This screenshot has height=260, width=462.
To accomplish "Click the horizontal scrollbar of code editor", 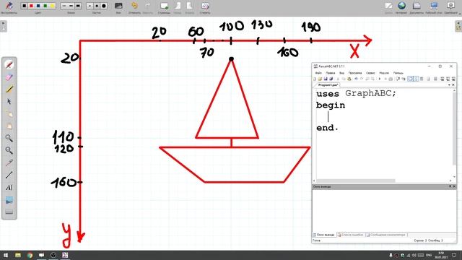I will coord(356,181).
